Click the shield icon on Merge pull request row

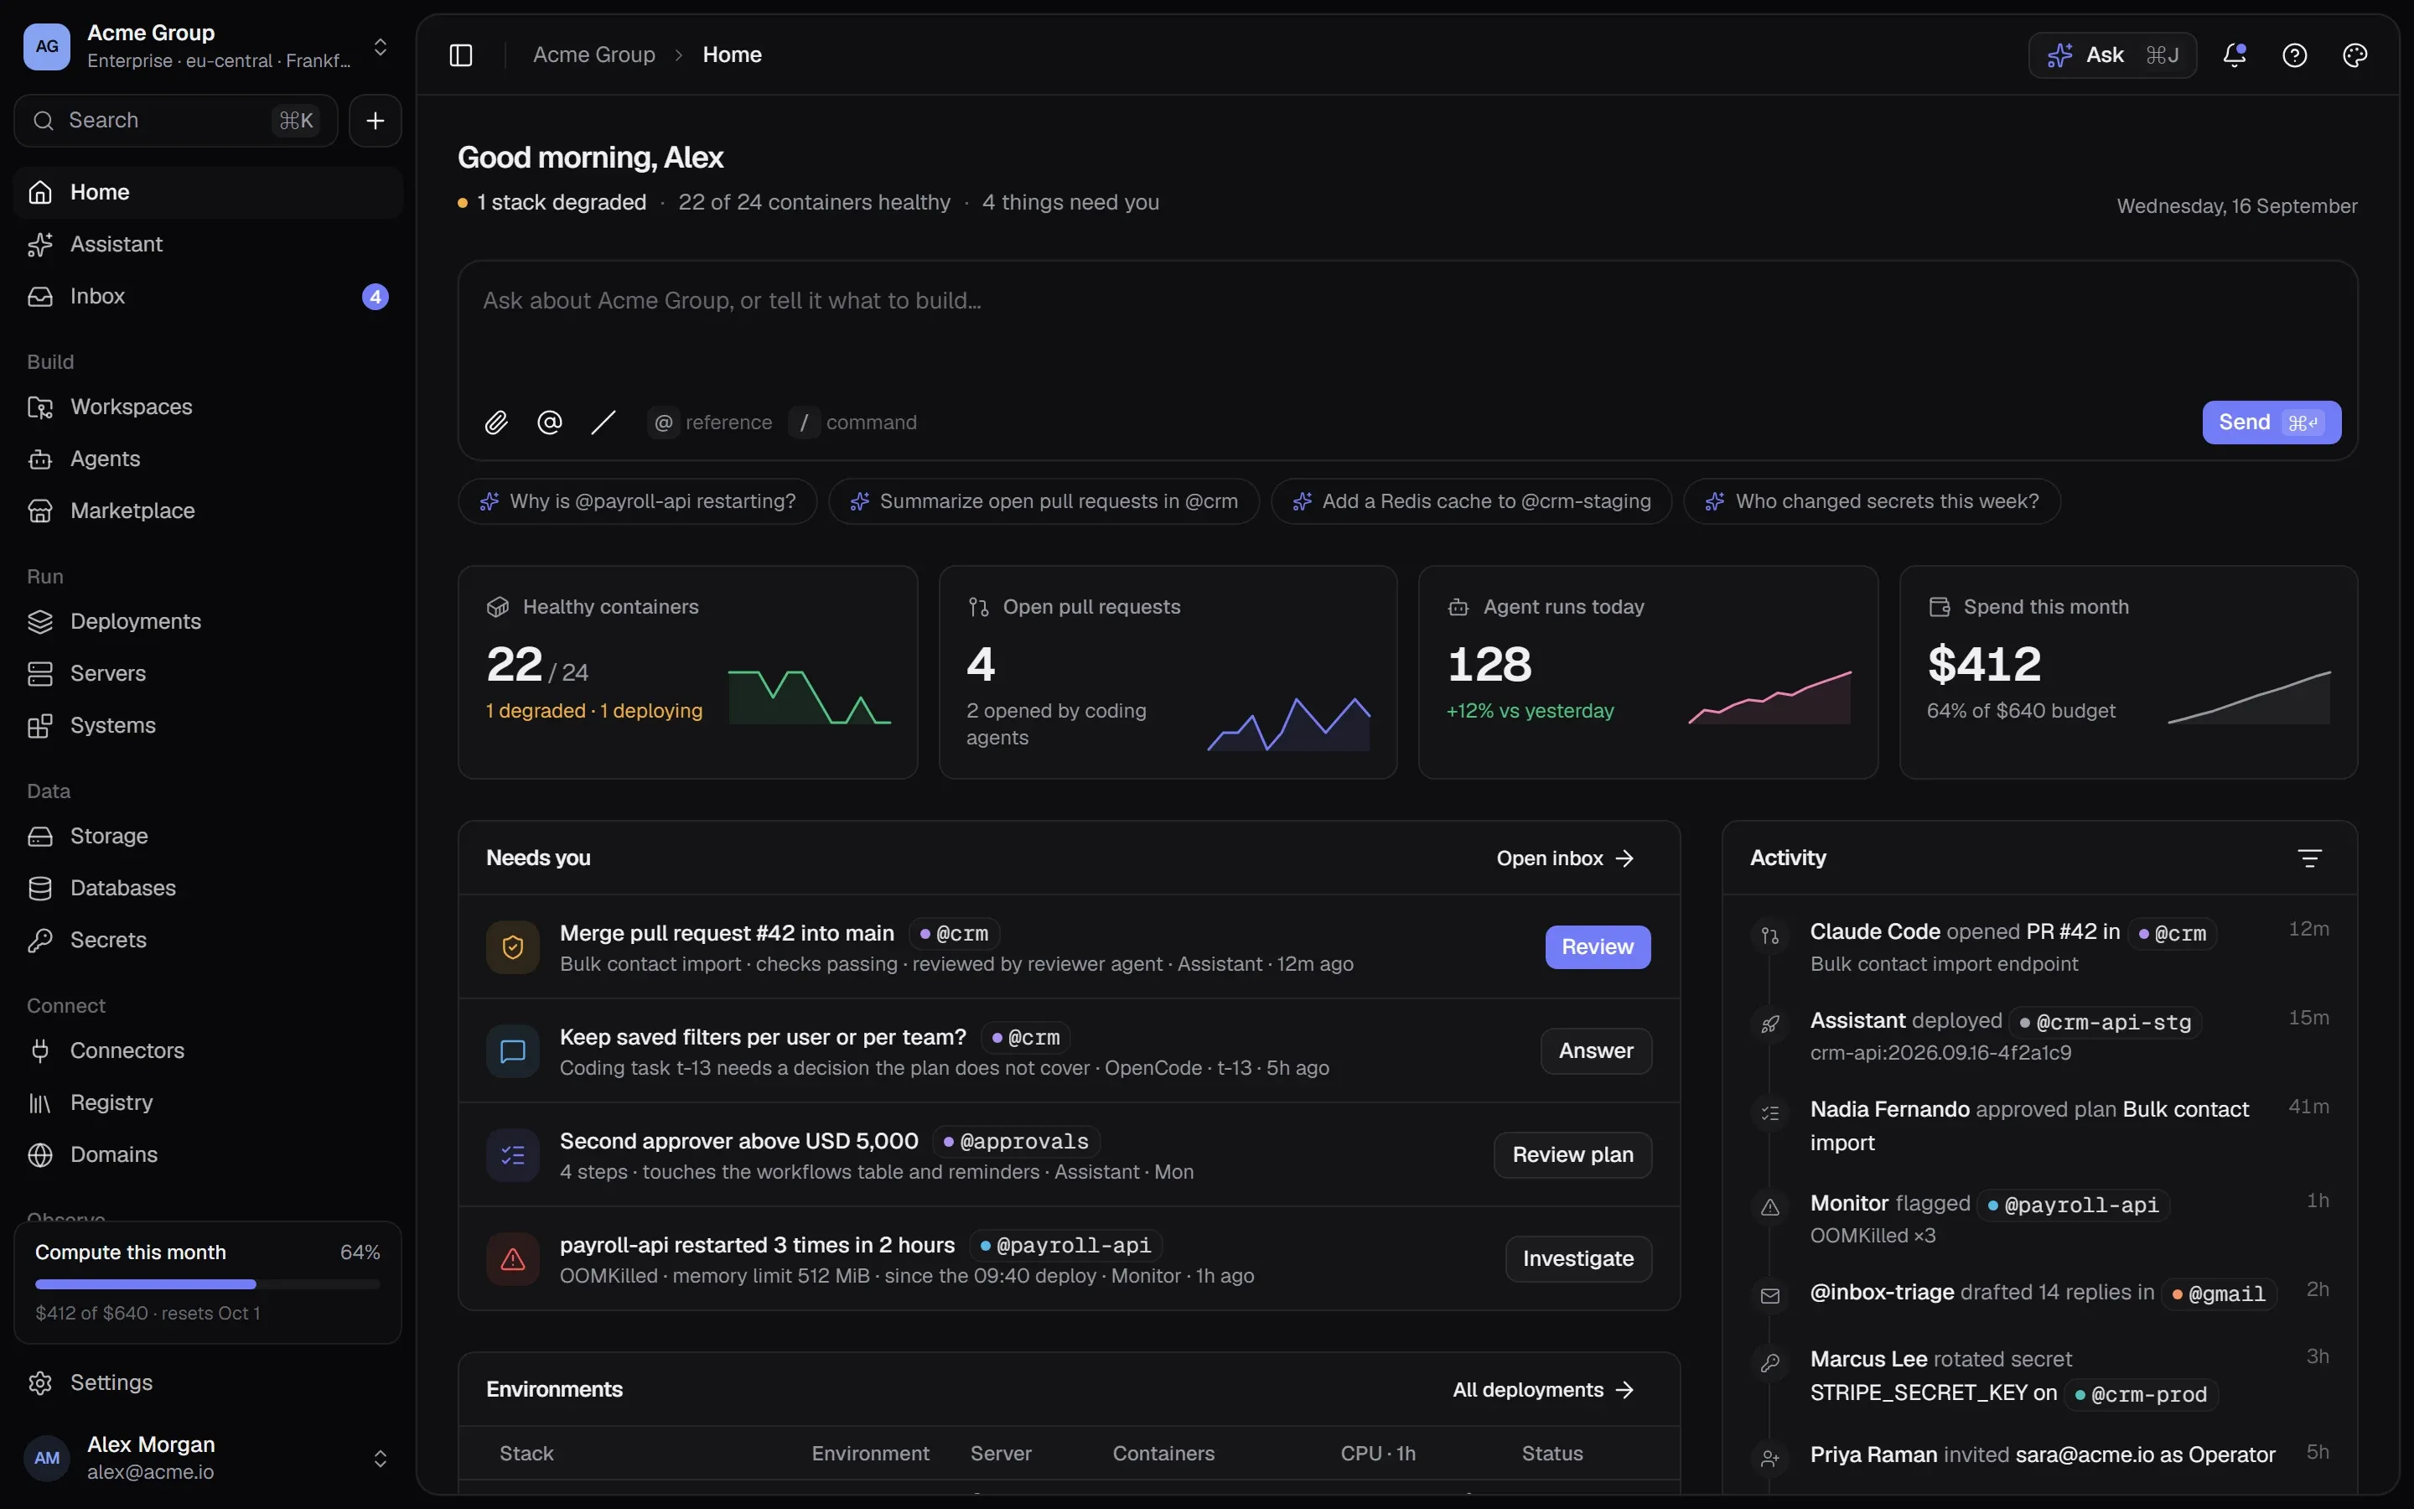pyautogui.click(x=513, y=947)
